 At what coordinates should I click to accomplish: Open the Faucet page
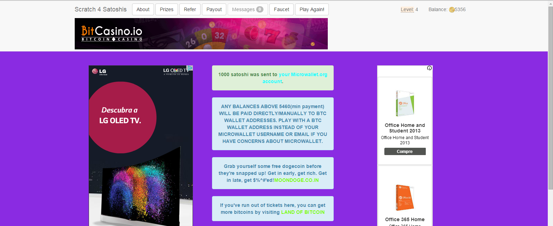(x=282, y=9)
